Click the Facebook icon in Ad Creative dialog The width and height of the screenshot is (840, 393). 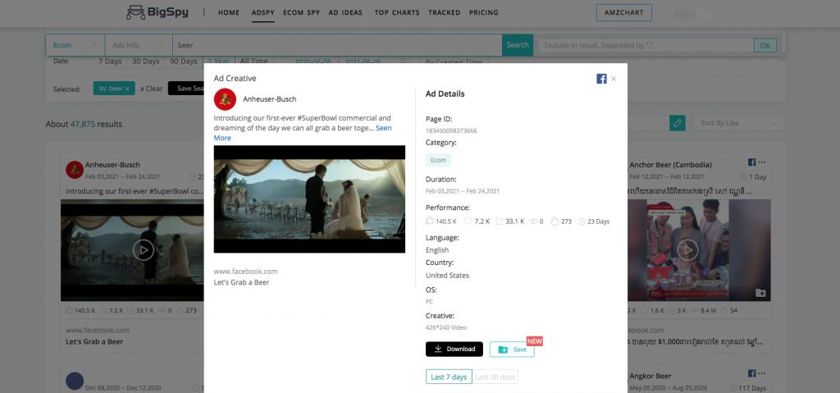[x=601, y=79]
